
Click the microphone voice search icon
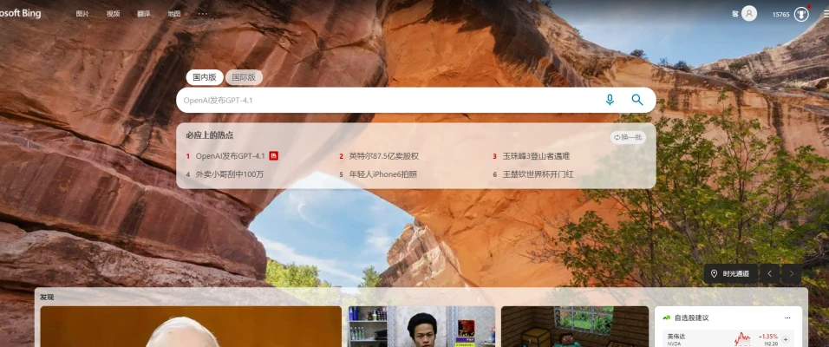pos(610,100)
